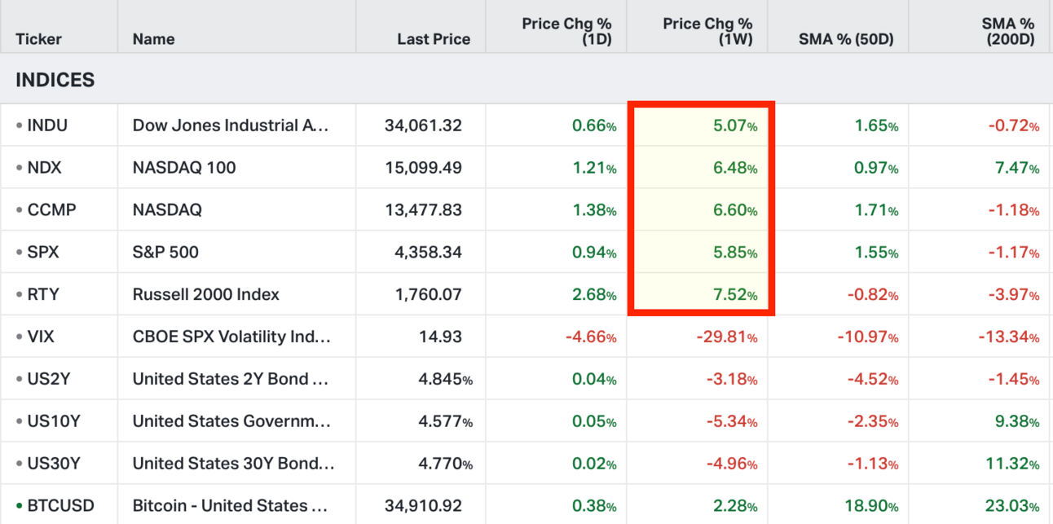This screenshot has height=524, width=1053.
Task: Click NDX weekly change 6.48%
Action: 735,168
